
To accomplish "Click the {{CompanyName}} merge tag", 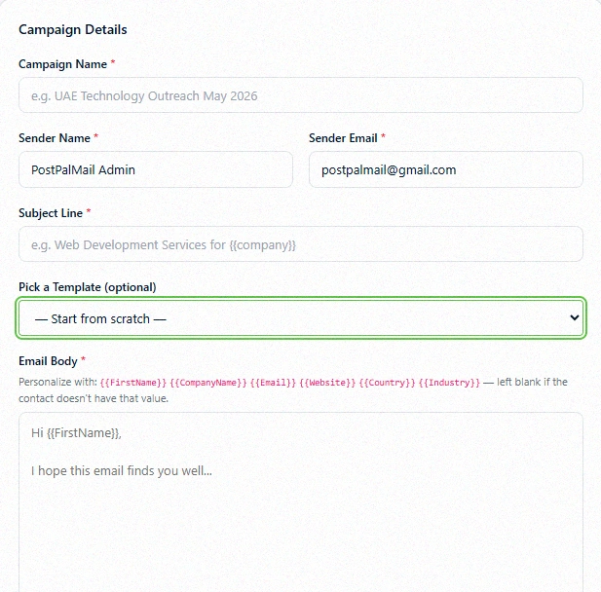I will [x=208, y=383].
